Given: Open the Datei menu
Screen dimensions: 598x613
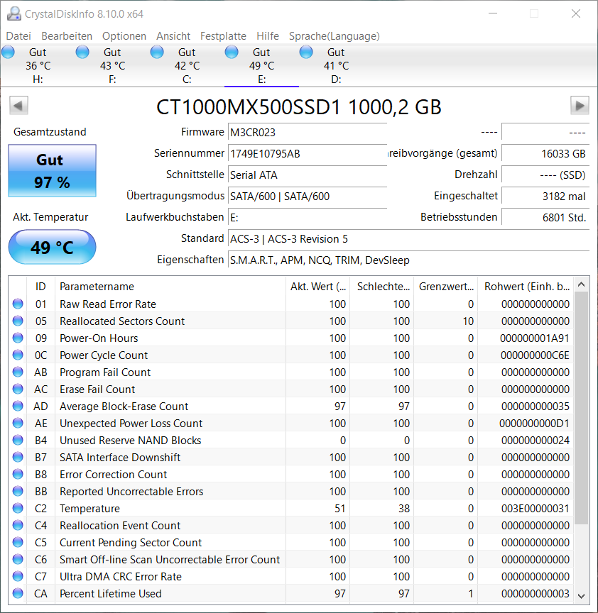Looking at the screenshot, I should tap(18, 36).
